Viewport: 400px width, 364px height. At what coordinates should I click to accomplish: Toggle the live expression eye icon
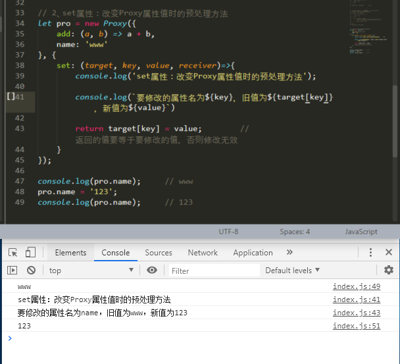point(152,270)
